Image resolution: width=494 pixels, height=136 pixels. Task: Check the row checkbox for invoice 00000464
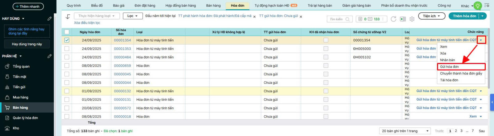pos(67,57)
